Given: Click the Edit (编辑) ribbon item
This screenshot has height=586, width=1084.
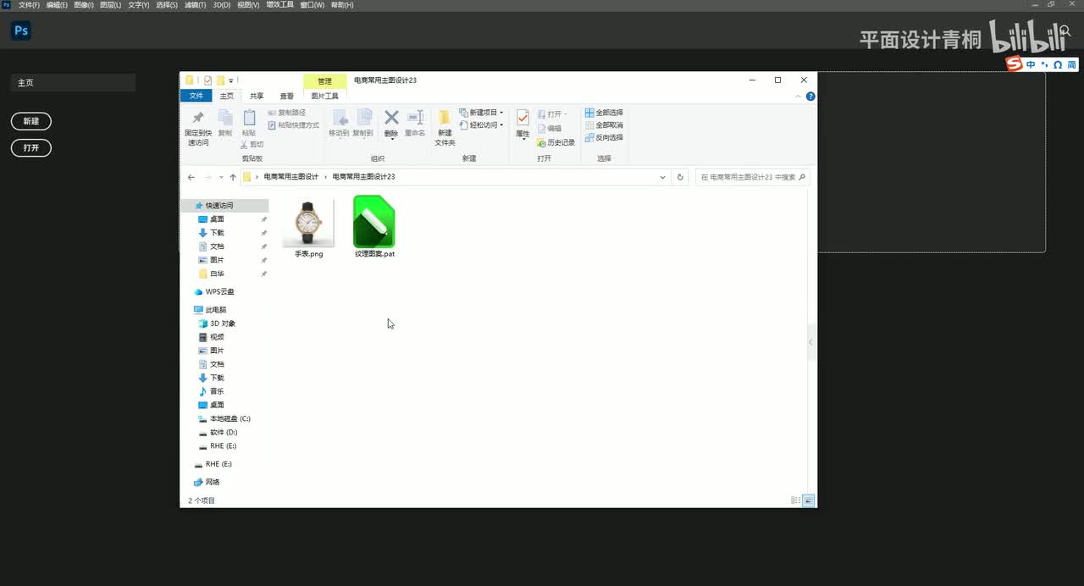Looking at the screenshot, I should pos(549,129).
